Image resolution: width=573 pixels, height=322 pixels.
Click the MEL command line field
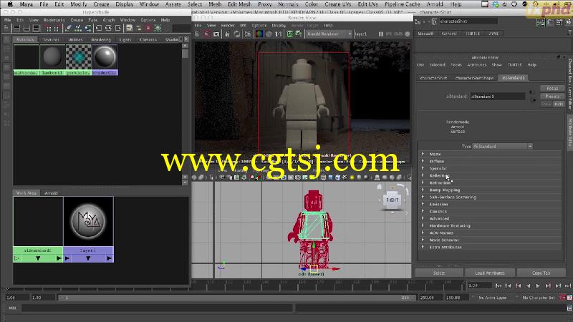coord(157,308)
